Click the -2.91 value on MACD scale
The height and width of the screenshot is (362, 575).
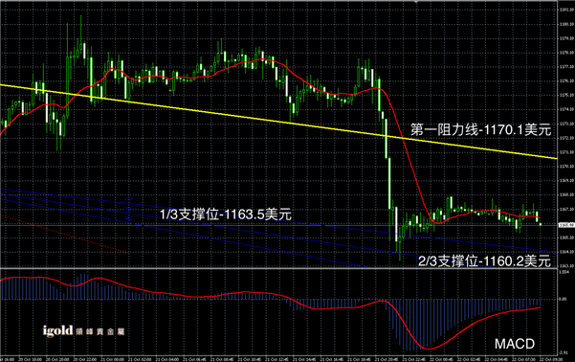(564, 352)
